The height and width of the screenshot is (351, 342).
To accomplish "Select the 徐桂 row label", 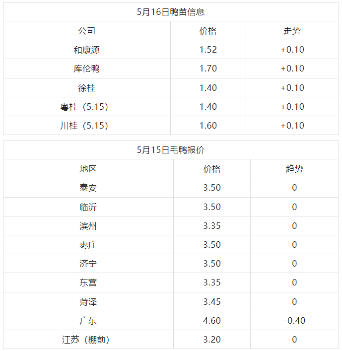I will coord(87,88).
